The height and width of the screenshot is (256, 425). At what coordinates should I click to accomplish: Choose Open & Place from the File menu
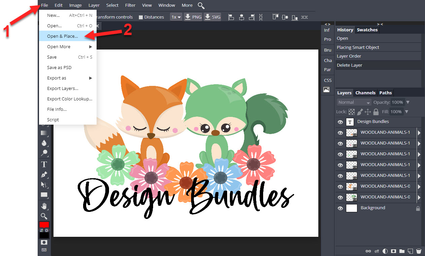point(68,36)
